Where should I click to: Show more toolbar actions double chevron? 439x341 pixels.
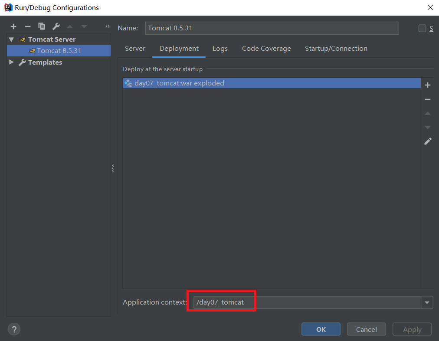(108, 26)
